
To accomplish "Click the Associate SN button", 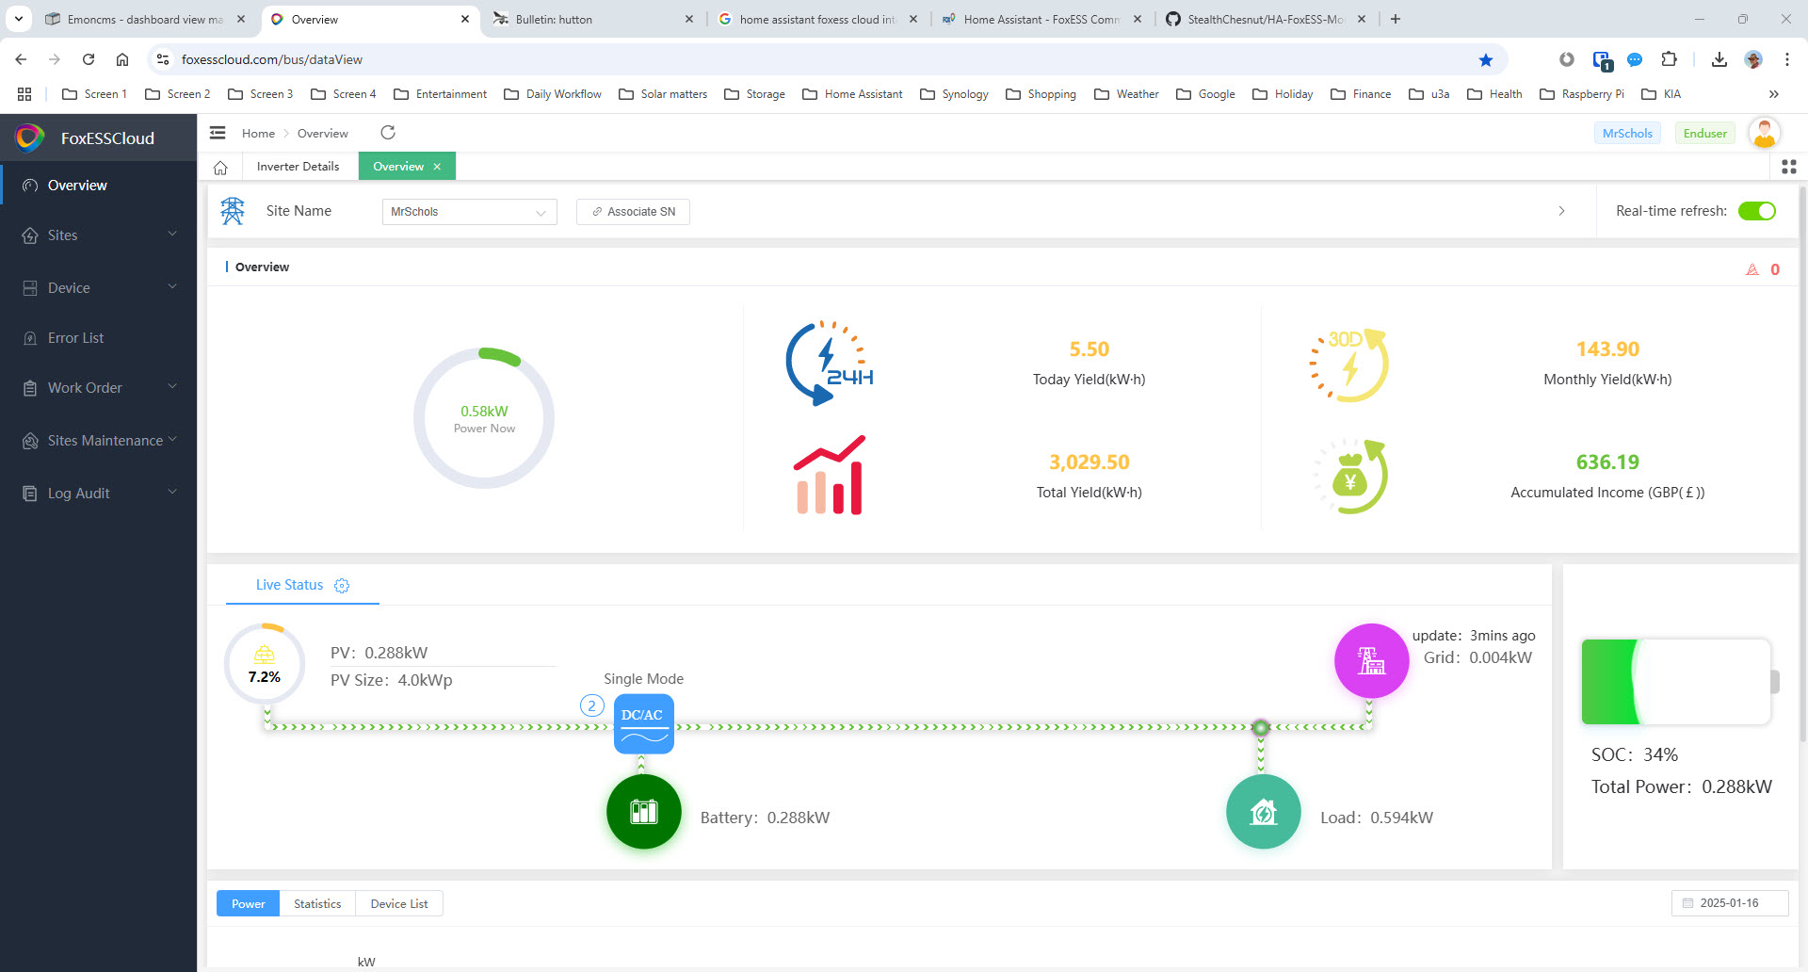I will tap(633, 212).
